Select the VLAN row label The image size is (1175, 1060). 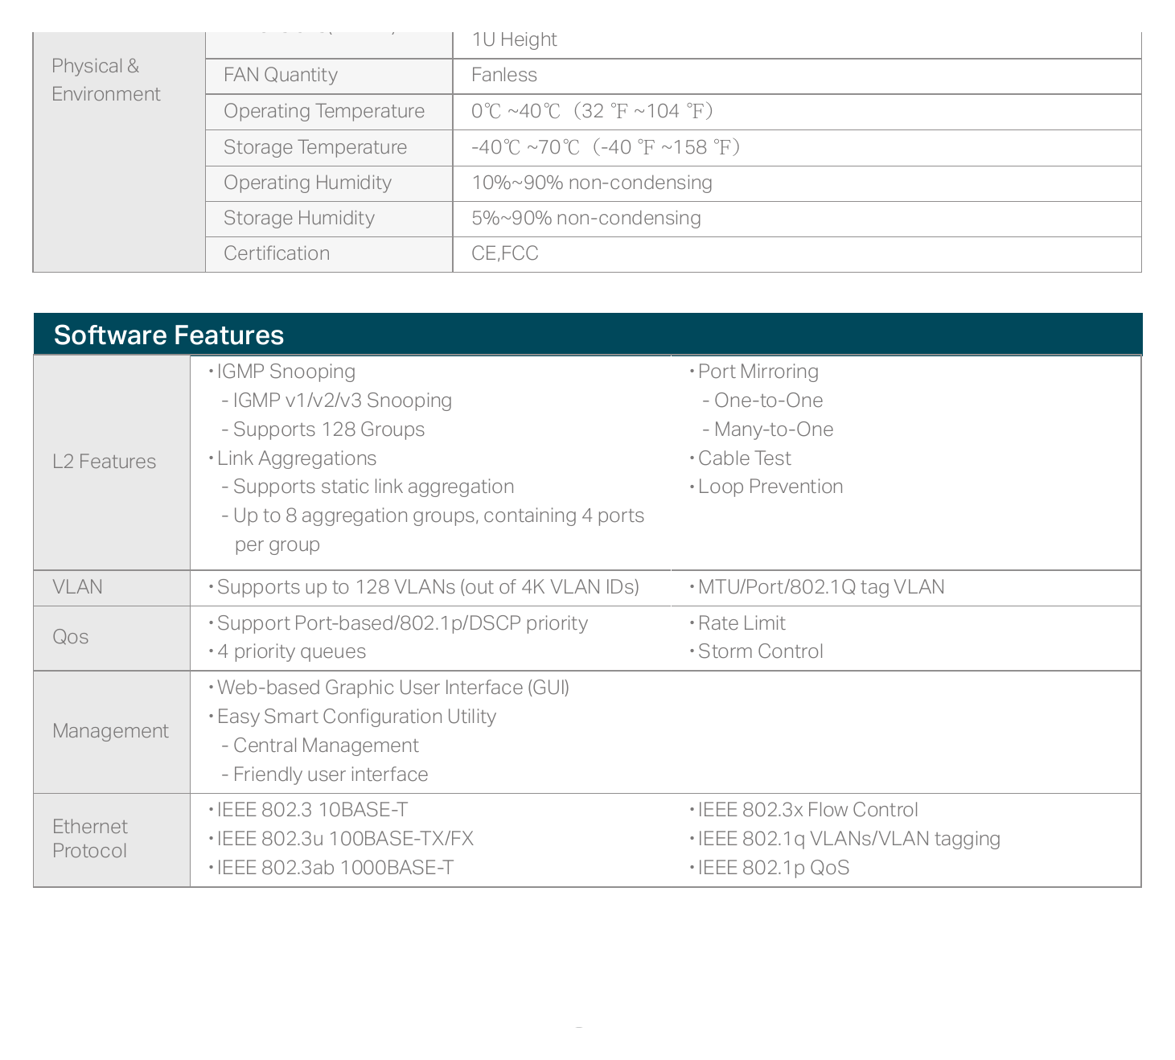point(77,587)
